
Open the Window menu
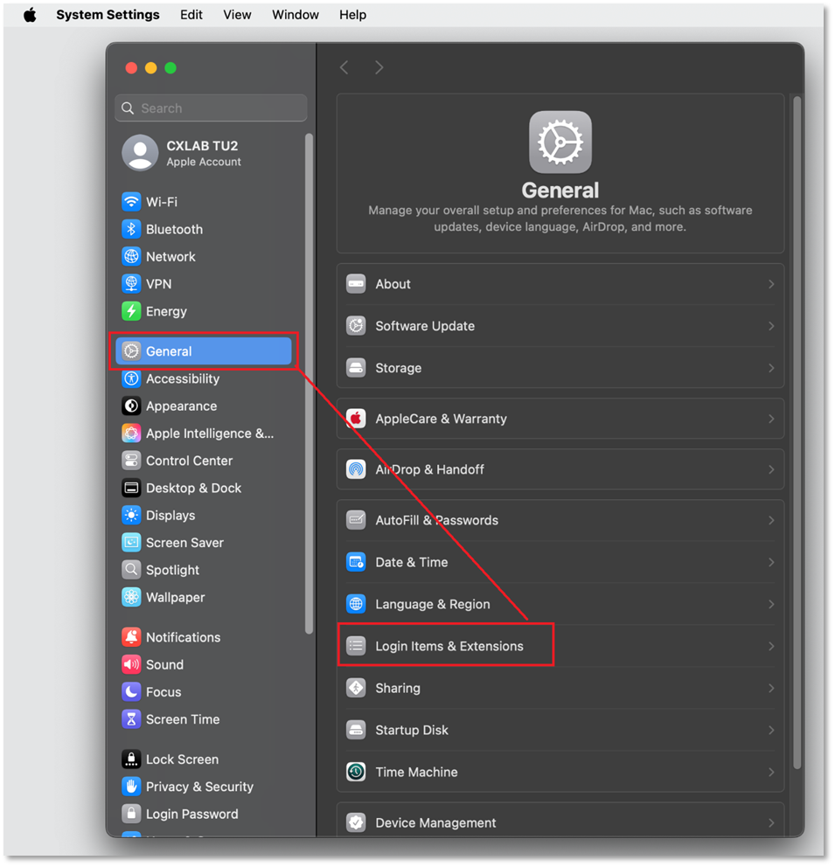click(x=295, y=15)
